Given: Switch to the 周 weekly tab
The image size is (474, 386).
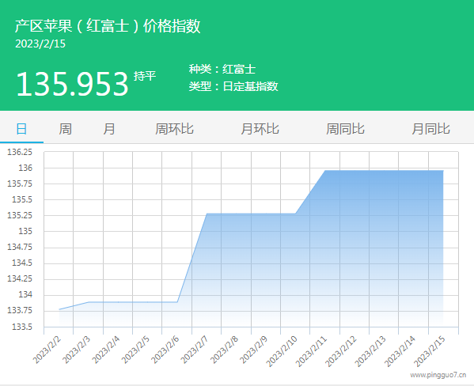Looking at the screenshot, I should click(x=66, y=129).
